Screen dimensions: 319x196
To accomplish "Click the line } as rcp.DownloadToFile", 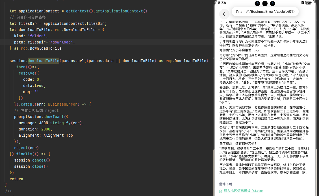I will (35, 48).
